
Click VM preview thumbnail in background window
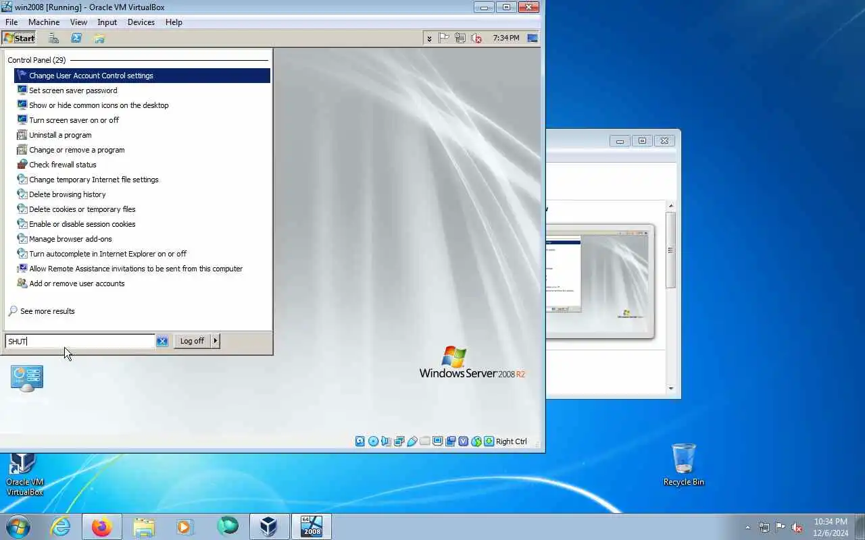600,281
